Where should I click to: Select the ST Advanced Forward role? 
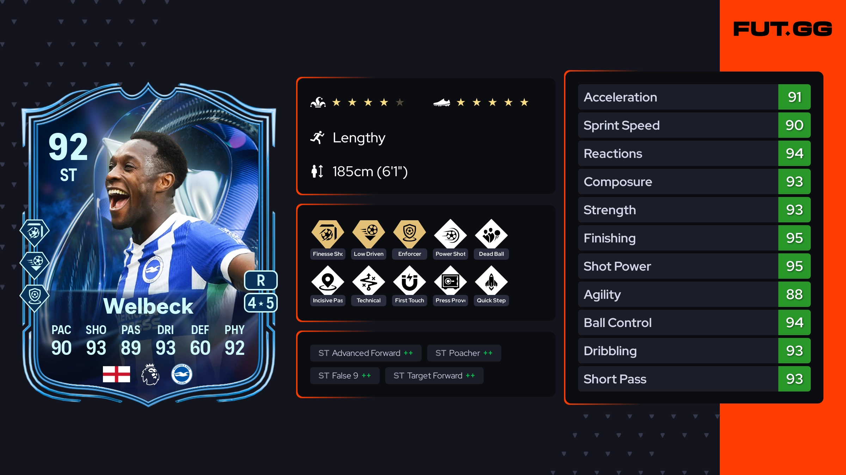point(366,353)
